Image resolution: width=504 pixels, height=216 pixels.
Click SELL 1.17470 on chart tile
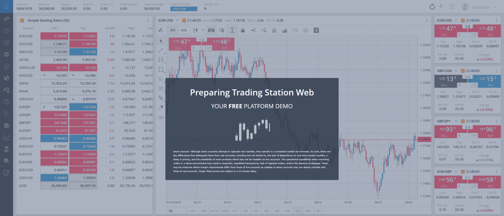coord(180,44)
